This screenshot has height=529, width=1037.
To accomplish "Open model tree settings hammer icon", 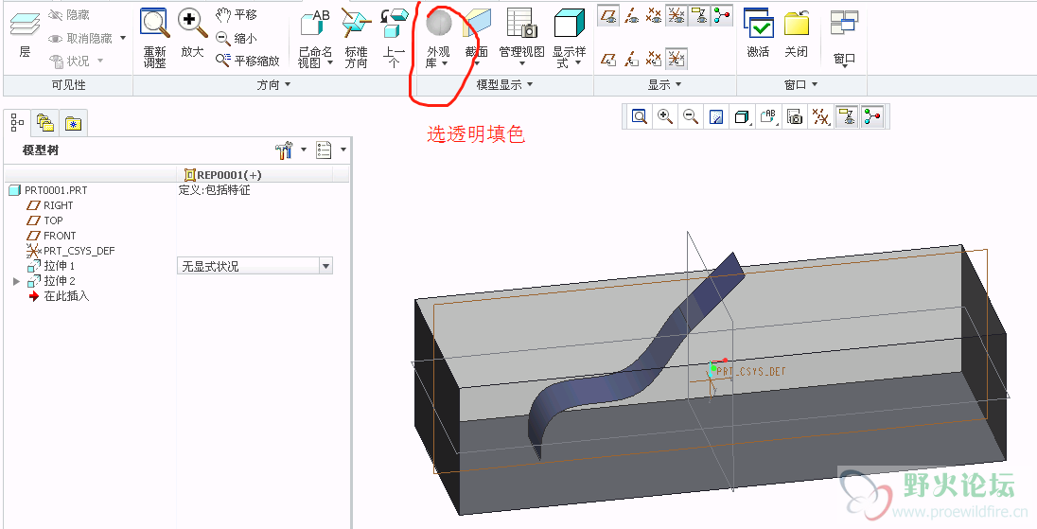I will tap(284, 150).
